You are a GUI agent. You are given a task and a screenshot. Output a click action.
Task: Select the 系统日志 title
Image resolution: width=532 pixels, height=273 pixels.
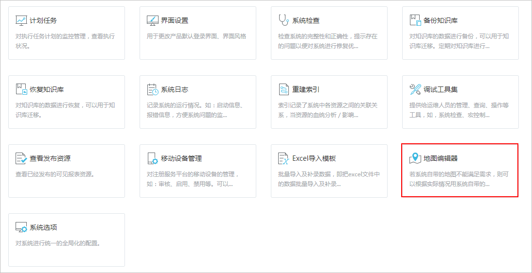175,89
